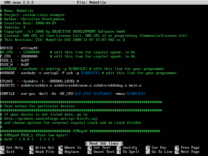Click the '# Tabsize: 4' line
Viewport: 208px width, 156px height.
[x=13, y=27]
